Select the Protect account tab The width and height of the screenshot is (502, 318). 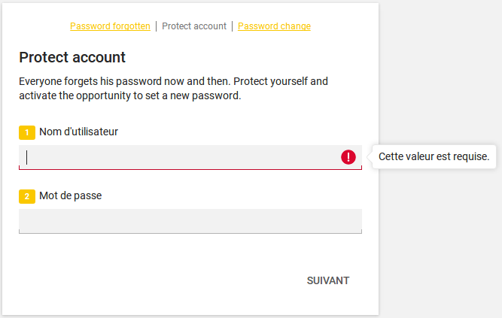pos(194,26)
